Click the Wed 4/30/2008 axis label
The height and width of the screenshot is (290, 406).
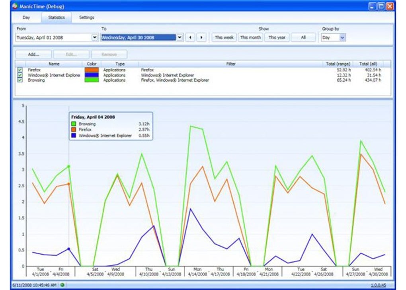[378, 272]
